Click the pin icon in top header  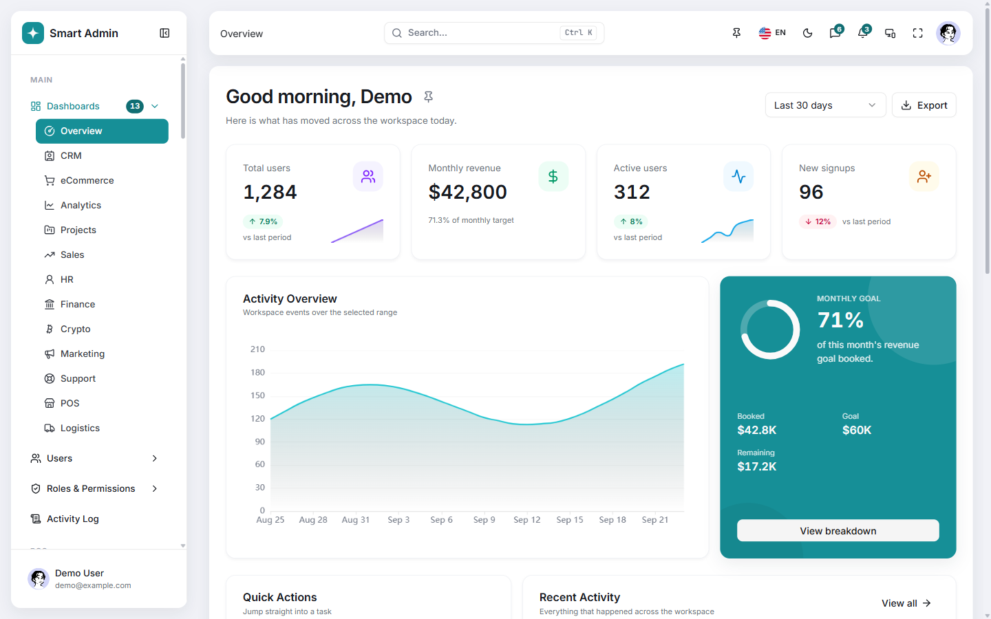click(736, 33)
